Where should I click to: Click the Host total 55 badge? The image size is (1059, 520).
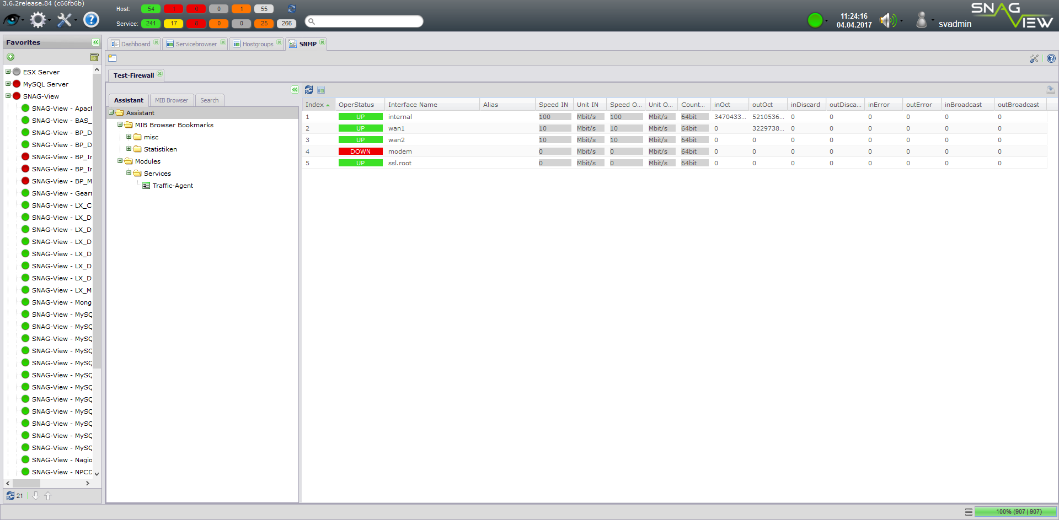(x=264, y=9)
